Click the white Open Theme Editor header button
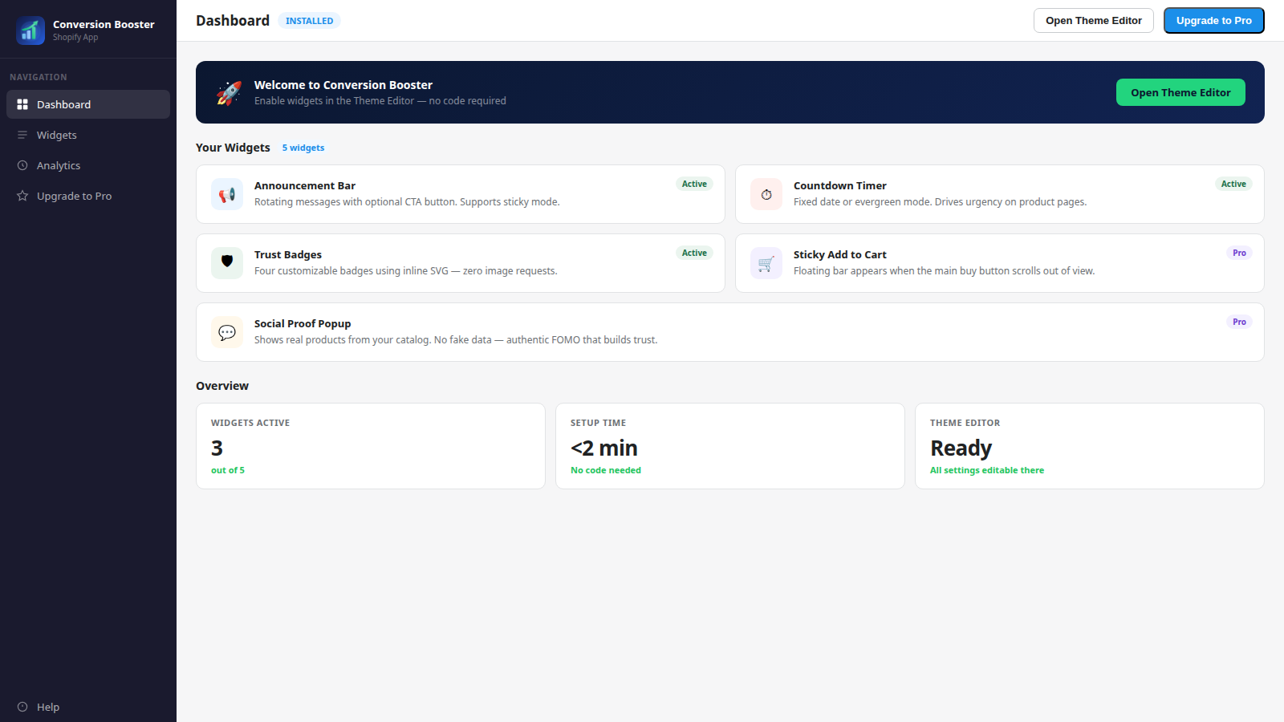 click(1093, 21)
